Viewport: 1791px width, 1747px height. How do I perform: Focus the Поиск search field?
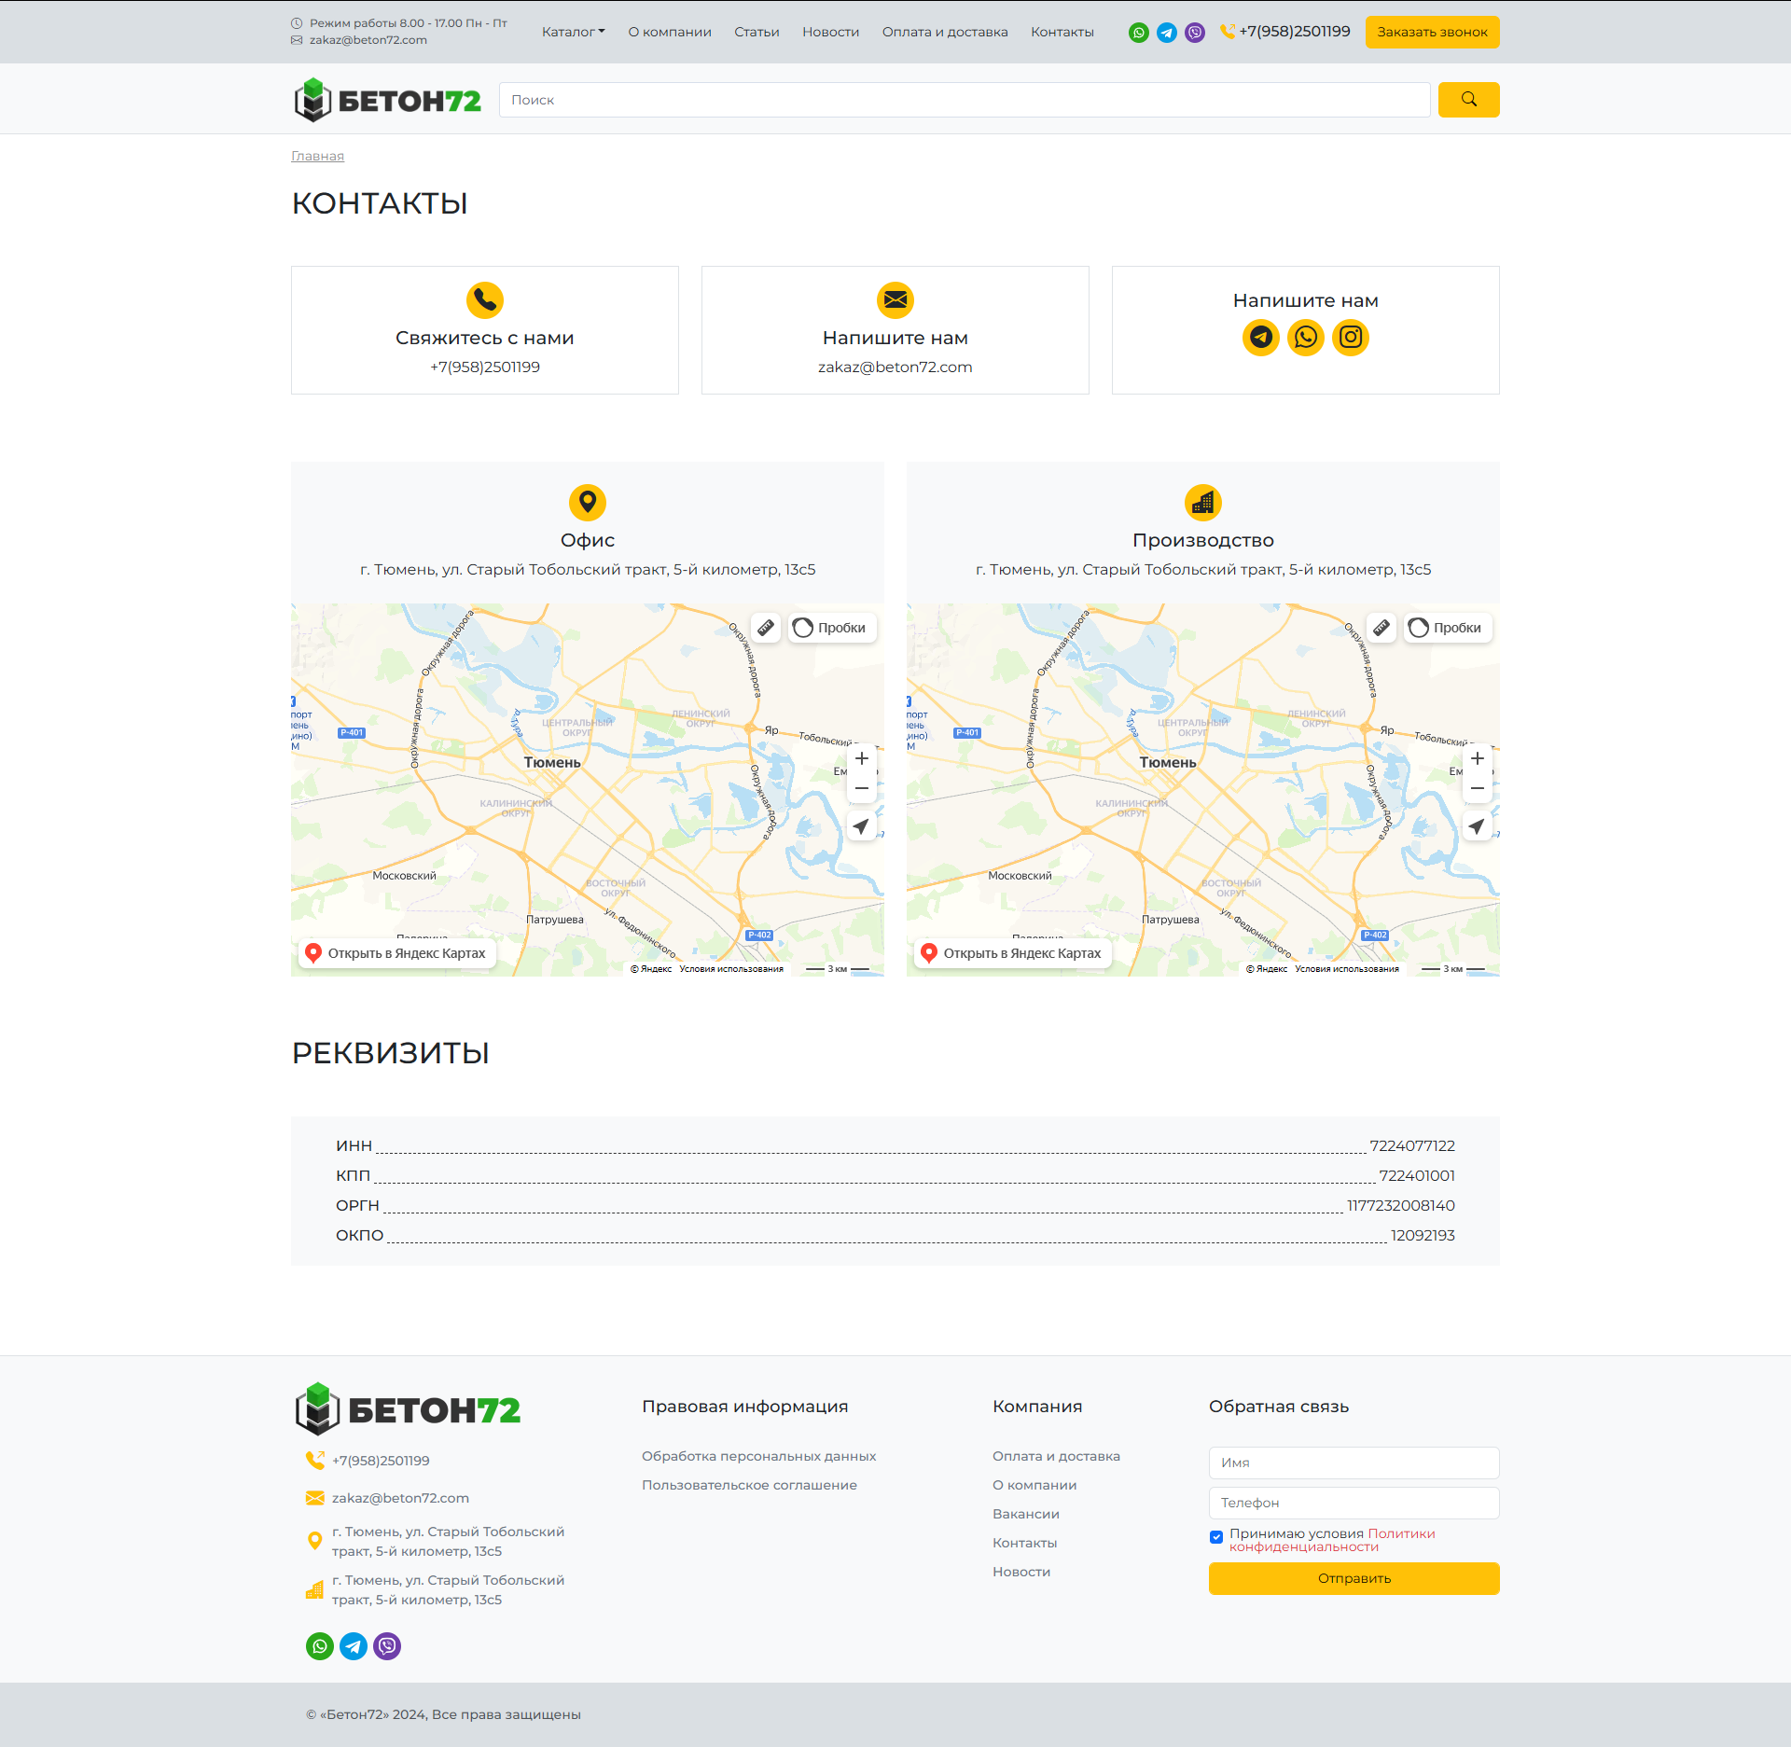pyautogui.click(x=965, y=100)
